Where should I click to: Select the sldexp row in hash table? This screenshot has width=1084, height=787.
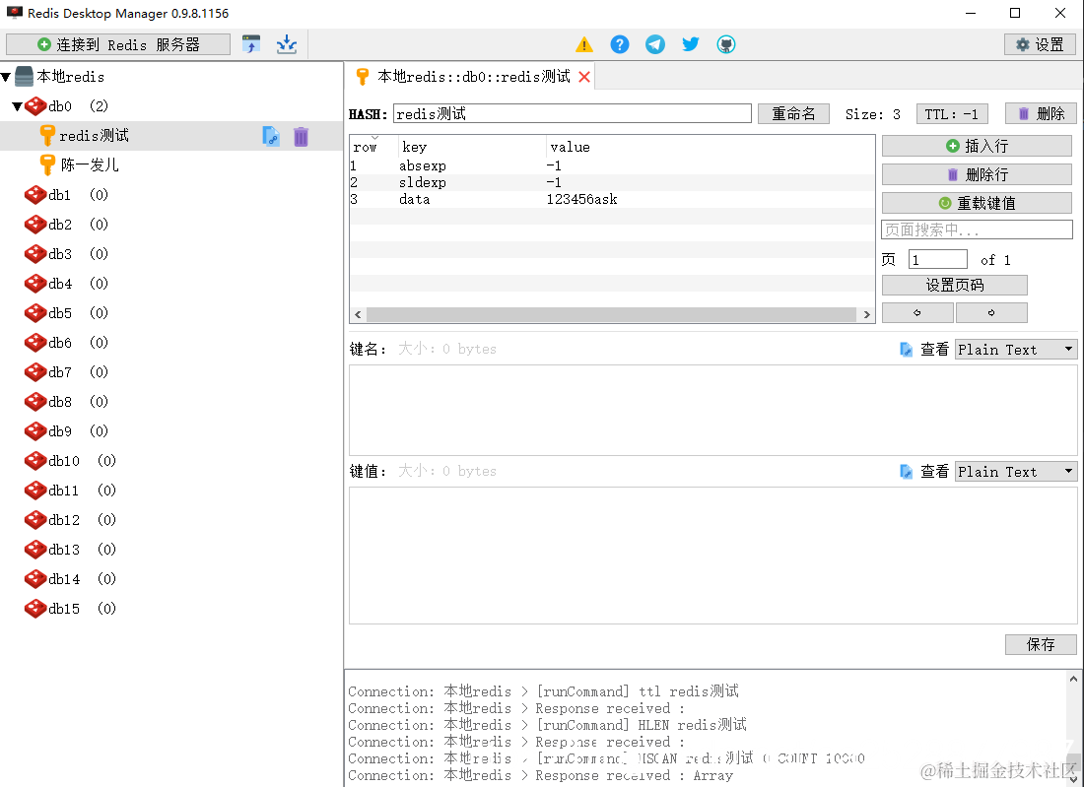coord(612,182)
